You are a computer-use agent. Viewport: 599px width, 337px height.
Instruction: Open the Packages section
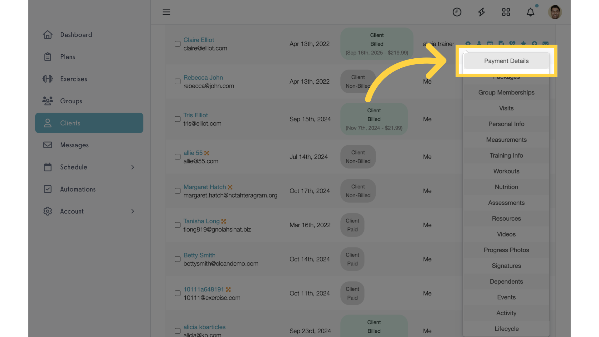(x=506, y=76)
